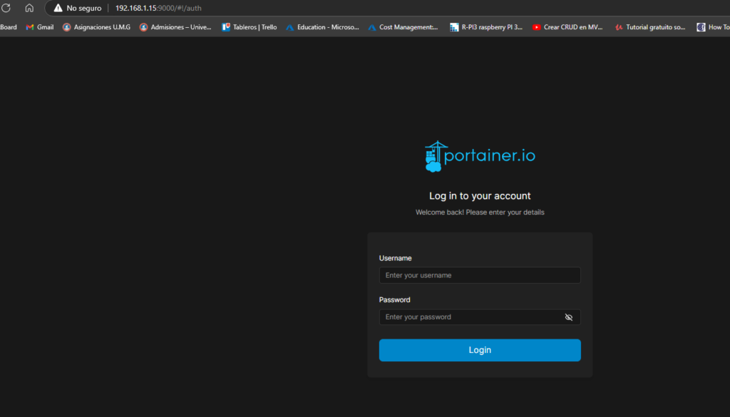730x417 pixels.
Task: Open the Asignaciones U.M.G bookmark
Action: coord(96,27)
